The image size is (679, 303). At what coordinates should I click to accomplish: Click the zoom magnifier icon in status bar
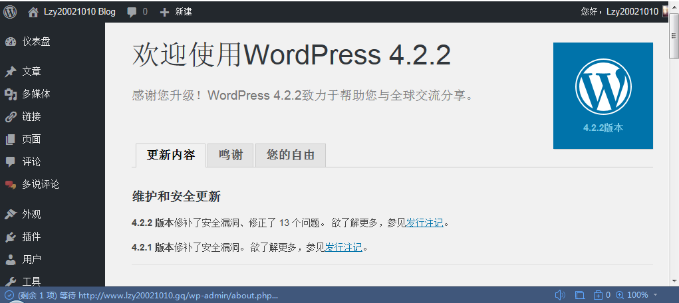pos(620,295)
